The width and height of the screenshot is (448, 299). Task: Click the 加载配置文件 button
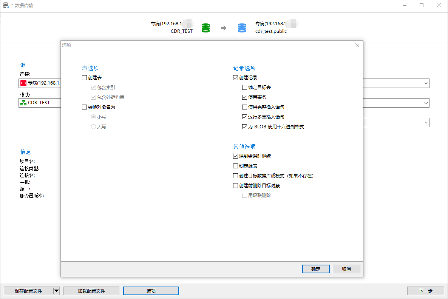click(x=91, y=291)
